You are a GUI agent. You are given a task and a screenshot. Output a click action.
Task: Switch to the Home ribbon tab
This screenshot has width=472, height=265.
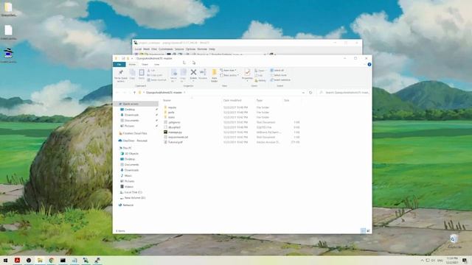(132, 64)
